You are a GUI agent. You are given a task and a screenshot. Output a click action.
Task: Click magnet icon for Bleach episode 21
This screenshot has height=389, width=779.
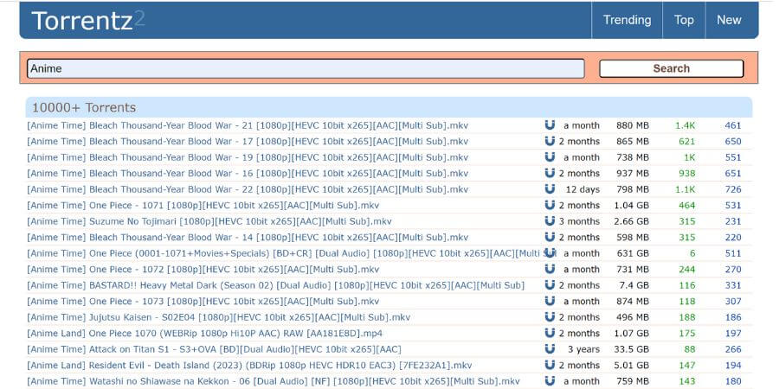[550, 125]
